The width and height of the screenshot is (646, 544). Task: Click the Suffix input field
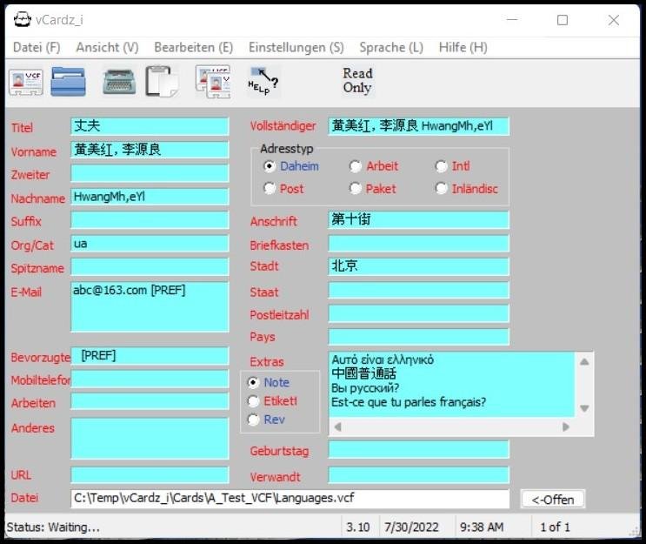click(150, 220)
